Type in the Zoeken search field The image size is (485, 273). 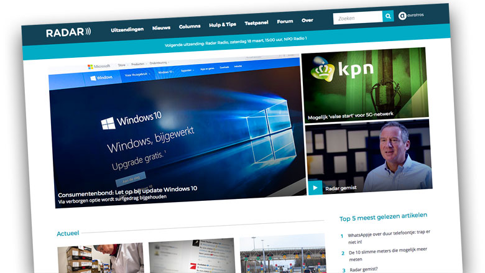[x=358, y=18]
